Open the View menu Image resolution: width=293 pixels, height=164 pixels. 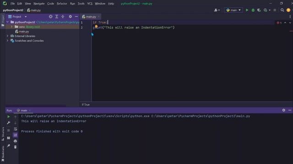click(28, 4)
